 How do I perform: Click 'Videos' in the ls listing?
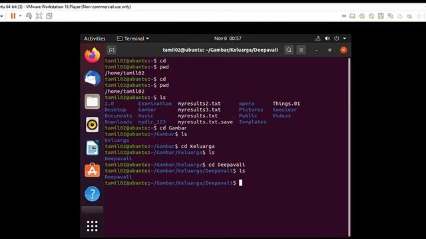click(x=282, y=116)
